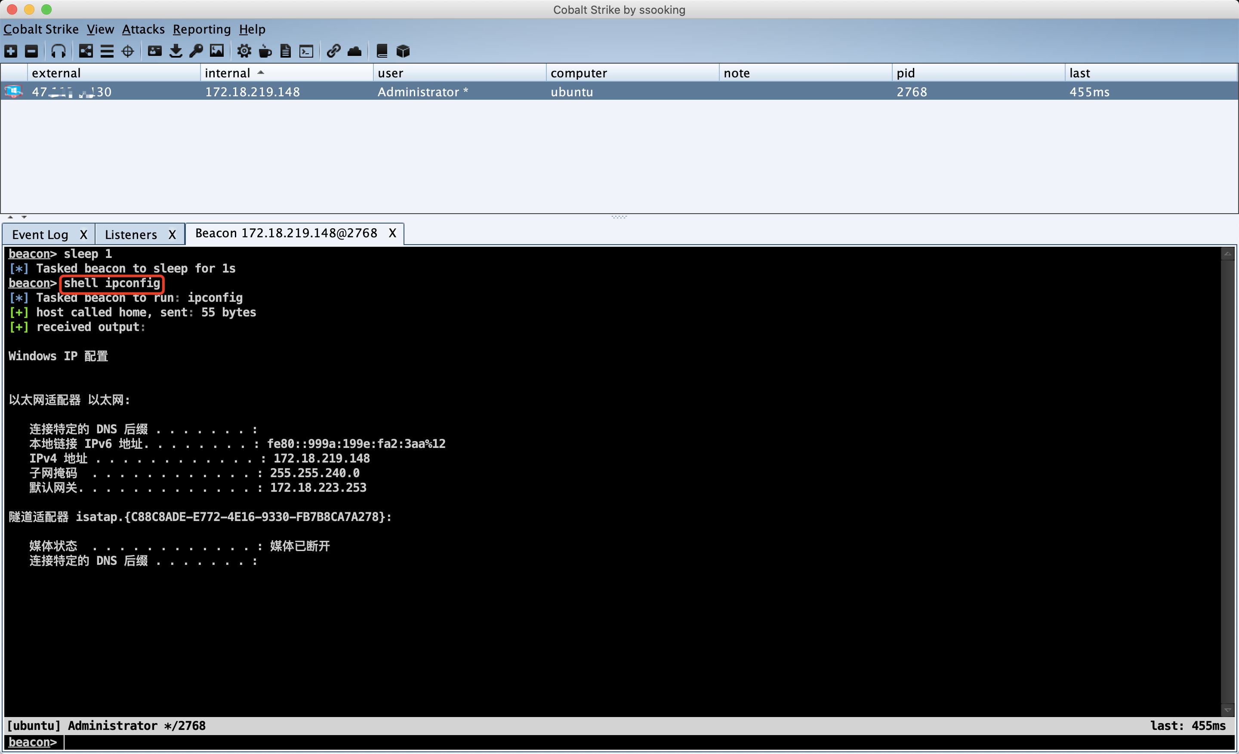Click the headphones Listeners icon
The width and height of the screenshot is (1239, 754).
click(x=59, y=51)
